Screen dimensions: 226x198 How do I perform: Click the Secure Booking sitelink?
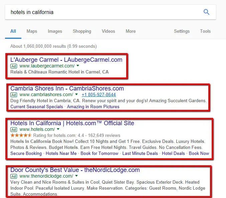point(26,153)
